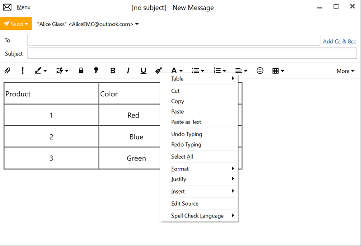Expand the Send options arrow
Screen dimensions: 361x246
pyautogui.click(x=27, y=24)
